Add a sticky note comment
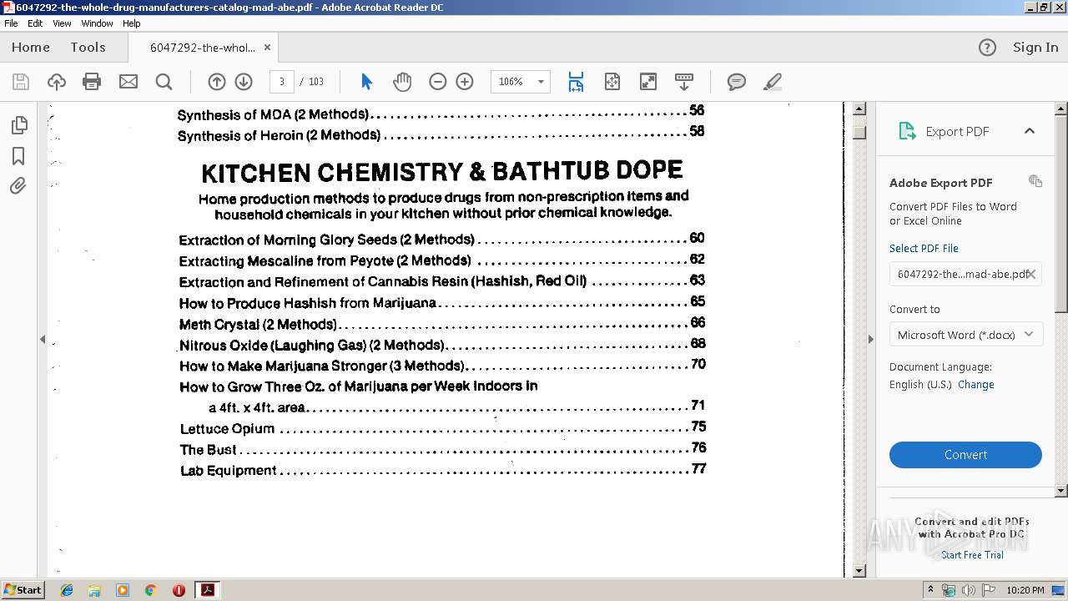Image resolution: width=1068 pixels, height=601 pixels. pos(737,82)
